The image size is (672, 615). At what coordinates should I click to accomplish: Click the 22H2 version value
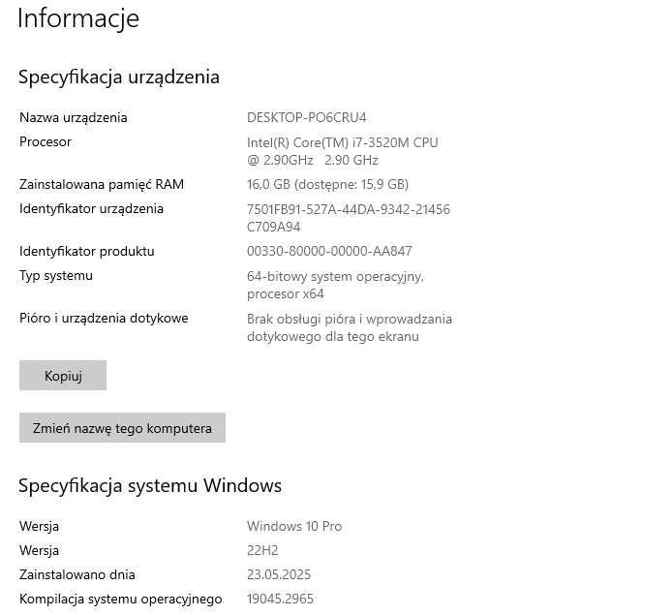tap(263, 551)
